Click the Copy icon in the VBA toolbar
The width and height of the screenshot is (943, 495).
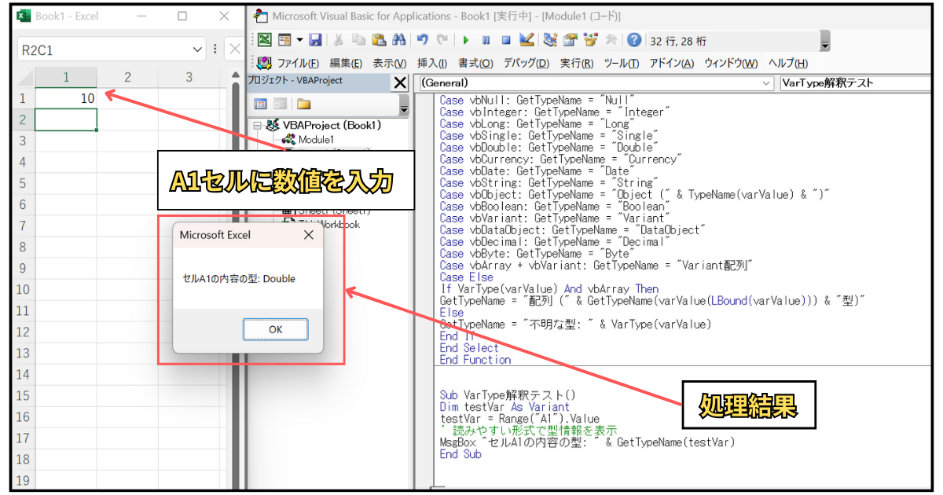[359, 39]
